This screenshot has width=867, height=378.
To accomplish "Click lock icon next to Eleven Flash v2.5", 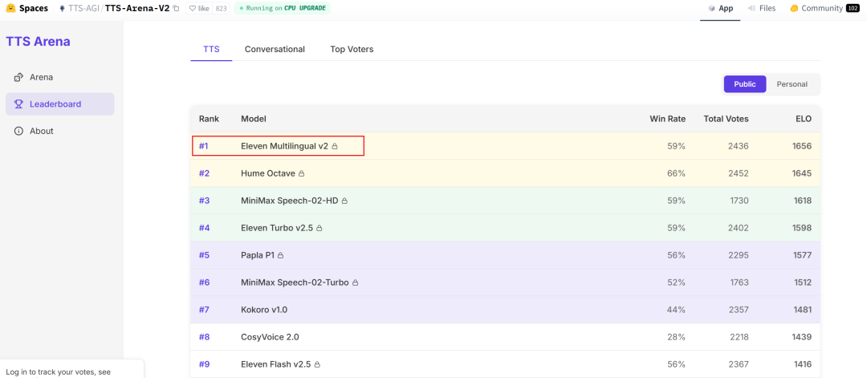I will click(x=317, y=364).
